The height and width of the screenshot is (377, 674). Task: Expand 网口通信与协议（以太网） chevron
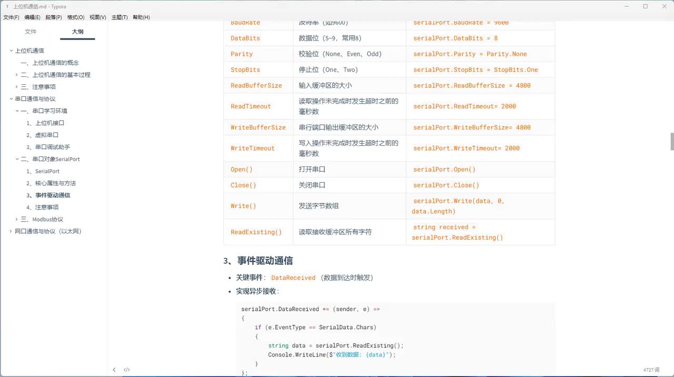point(11,231)
